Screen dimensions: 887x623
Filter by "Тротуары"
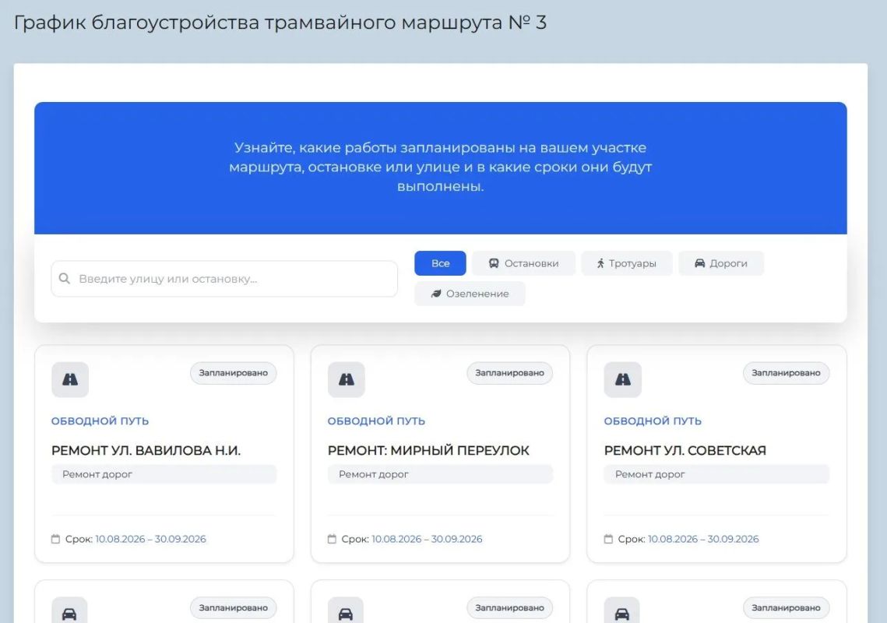pyautogui.click(x=627, y=263)
